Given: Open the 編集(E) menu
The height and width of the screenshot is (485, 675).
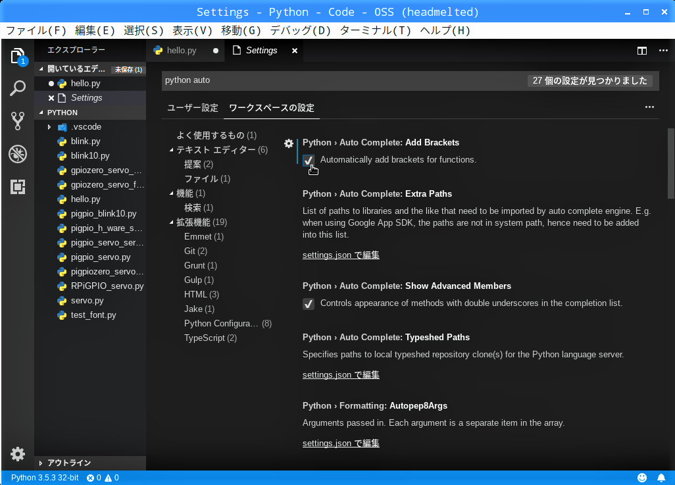Looking at the screenshot, I should click(95, 30).
